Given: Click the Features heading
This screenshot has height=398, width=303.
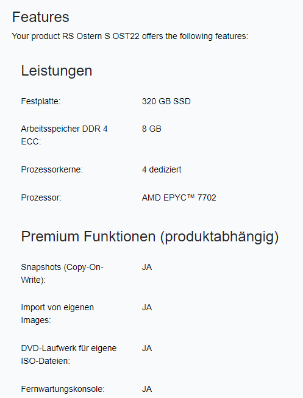Looking at the screenshot, I should 41,17.
